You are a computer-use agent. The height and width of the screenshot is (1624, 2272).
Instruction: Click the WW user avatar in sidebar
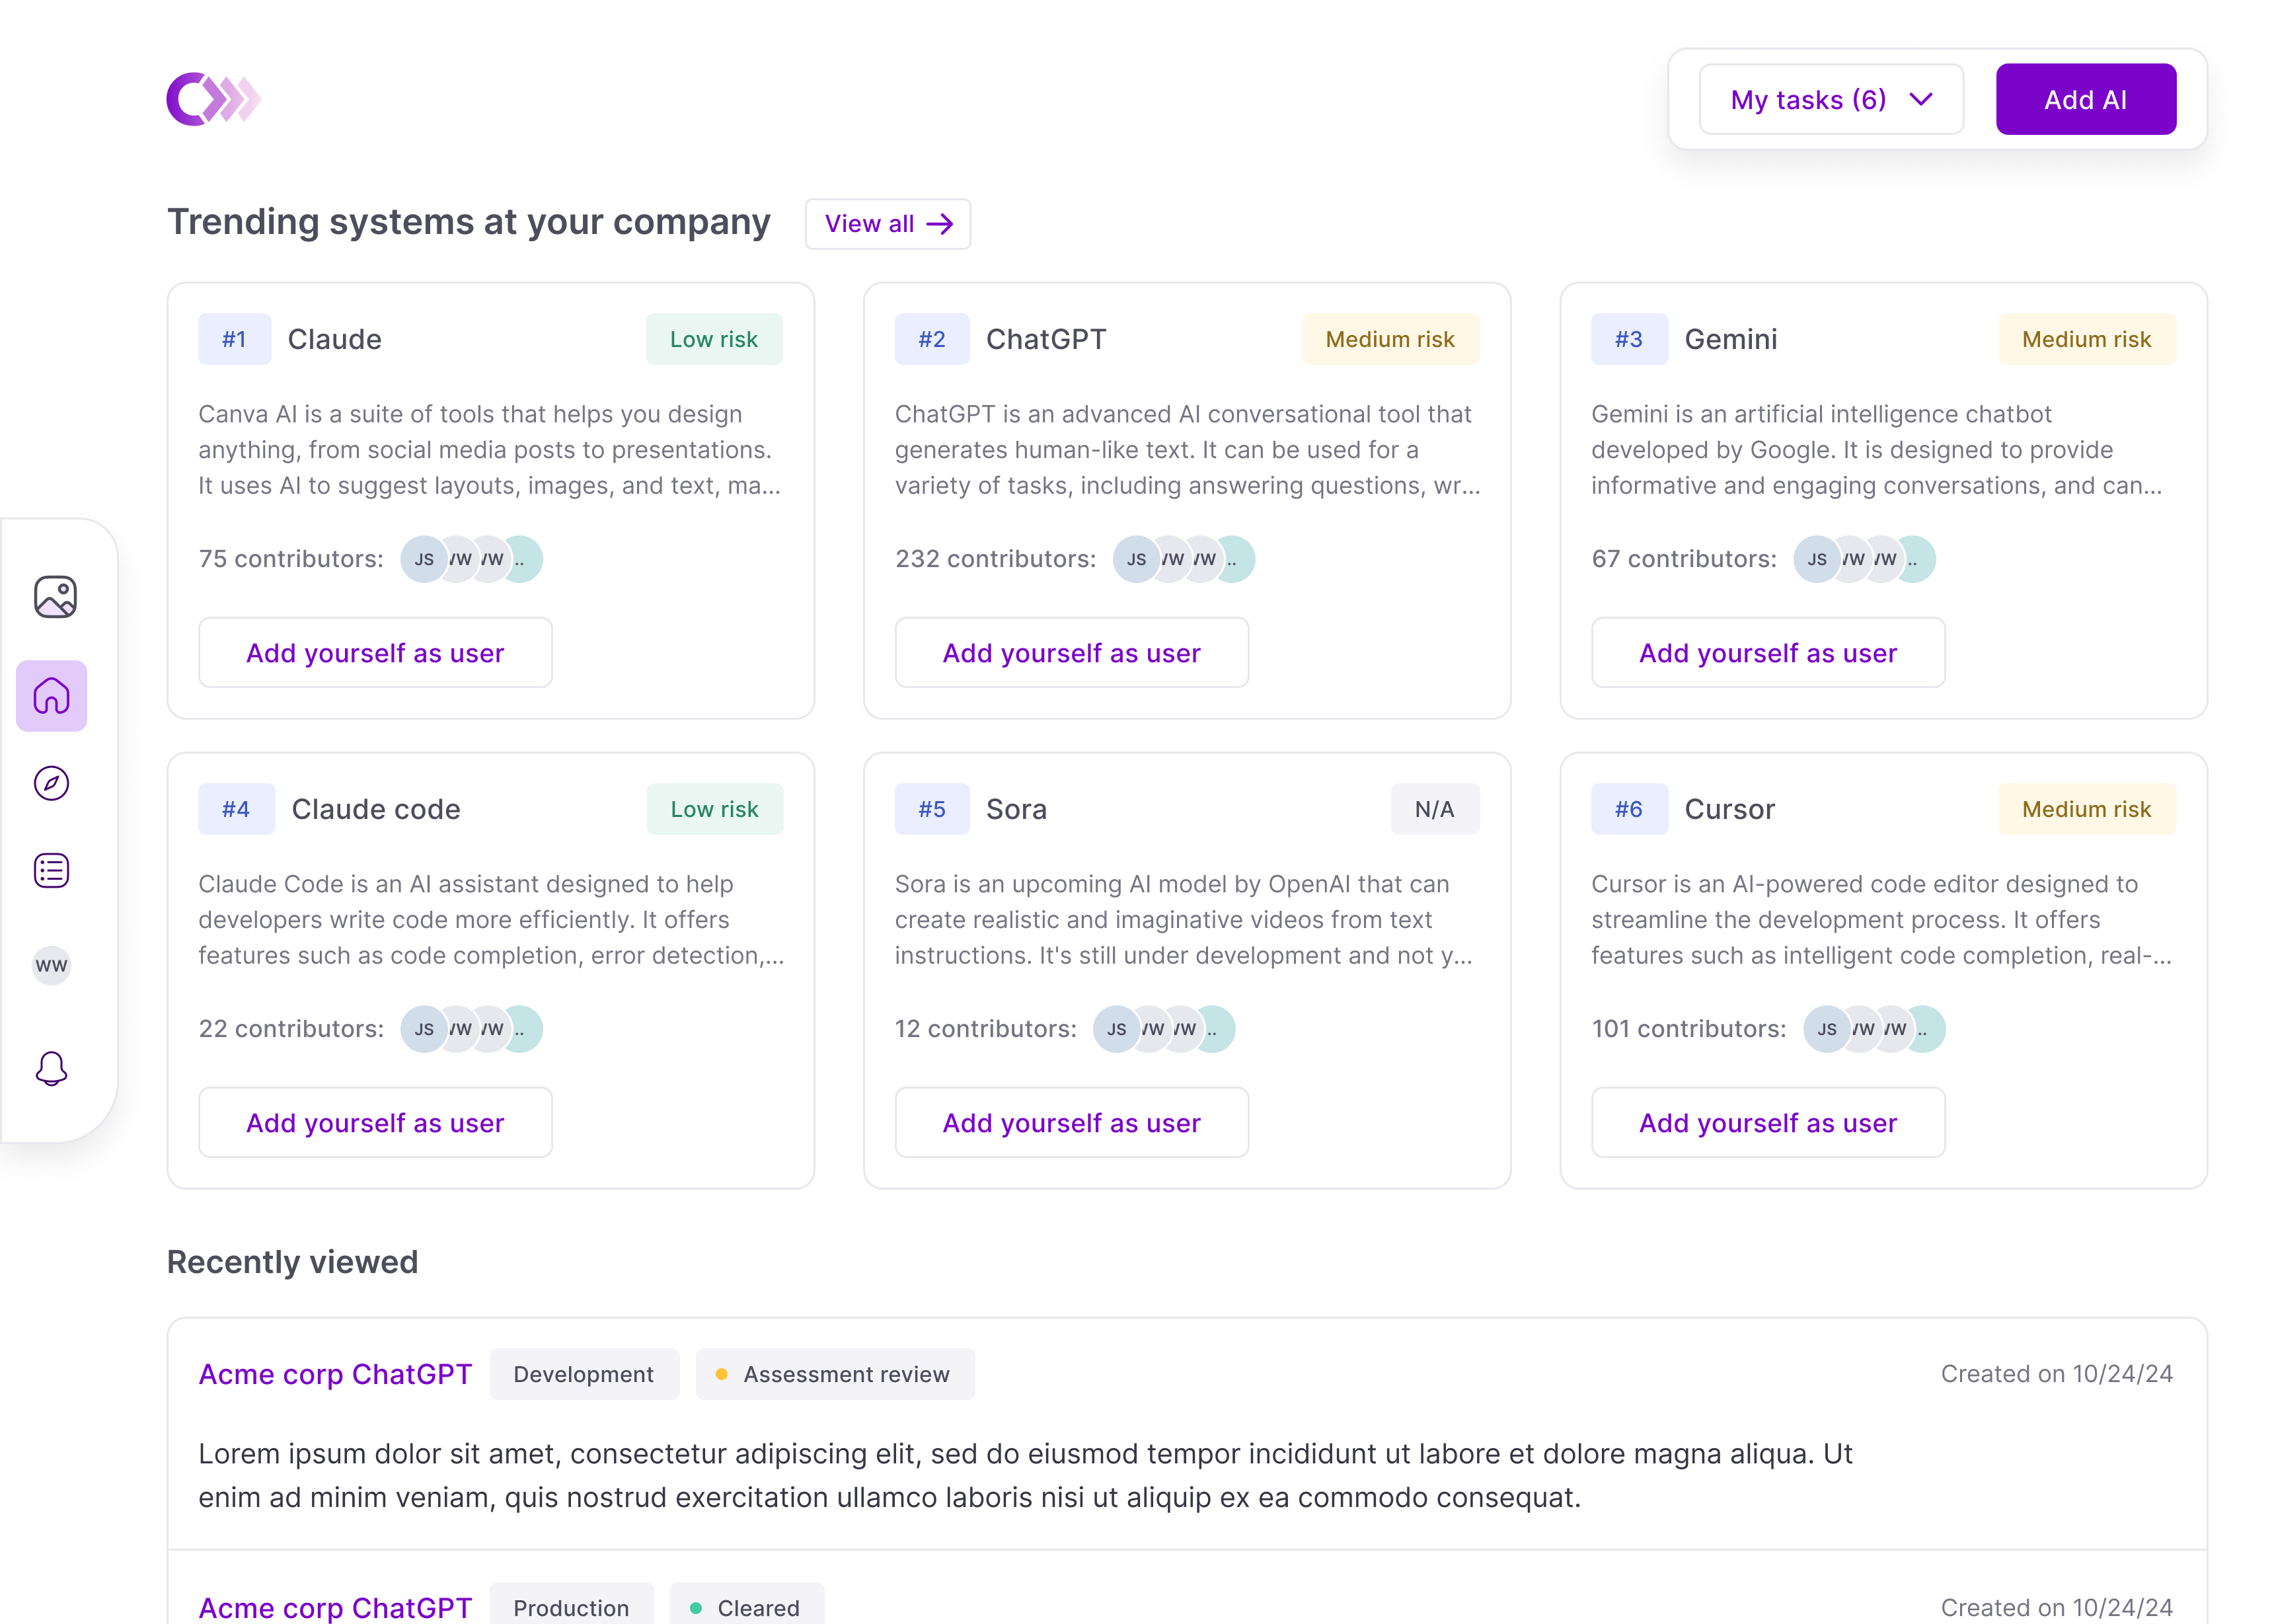[x=52, y=966]
